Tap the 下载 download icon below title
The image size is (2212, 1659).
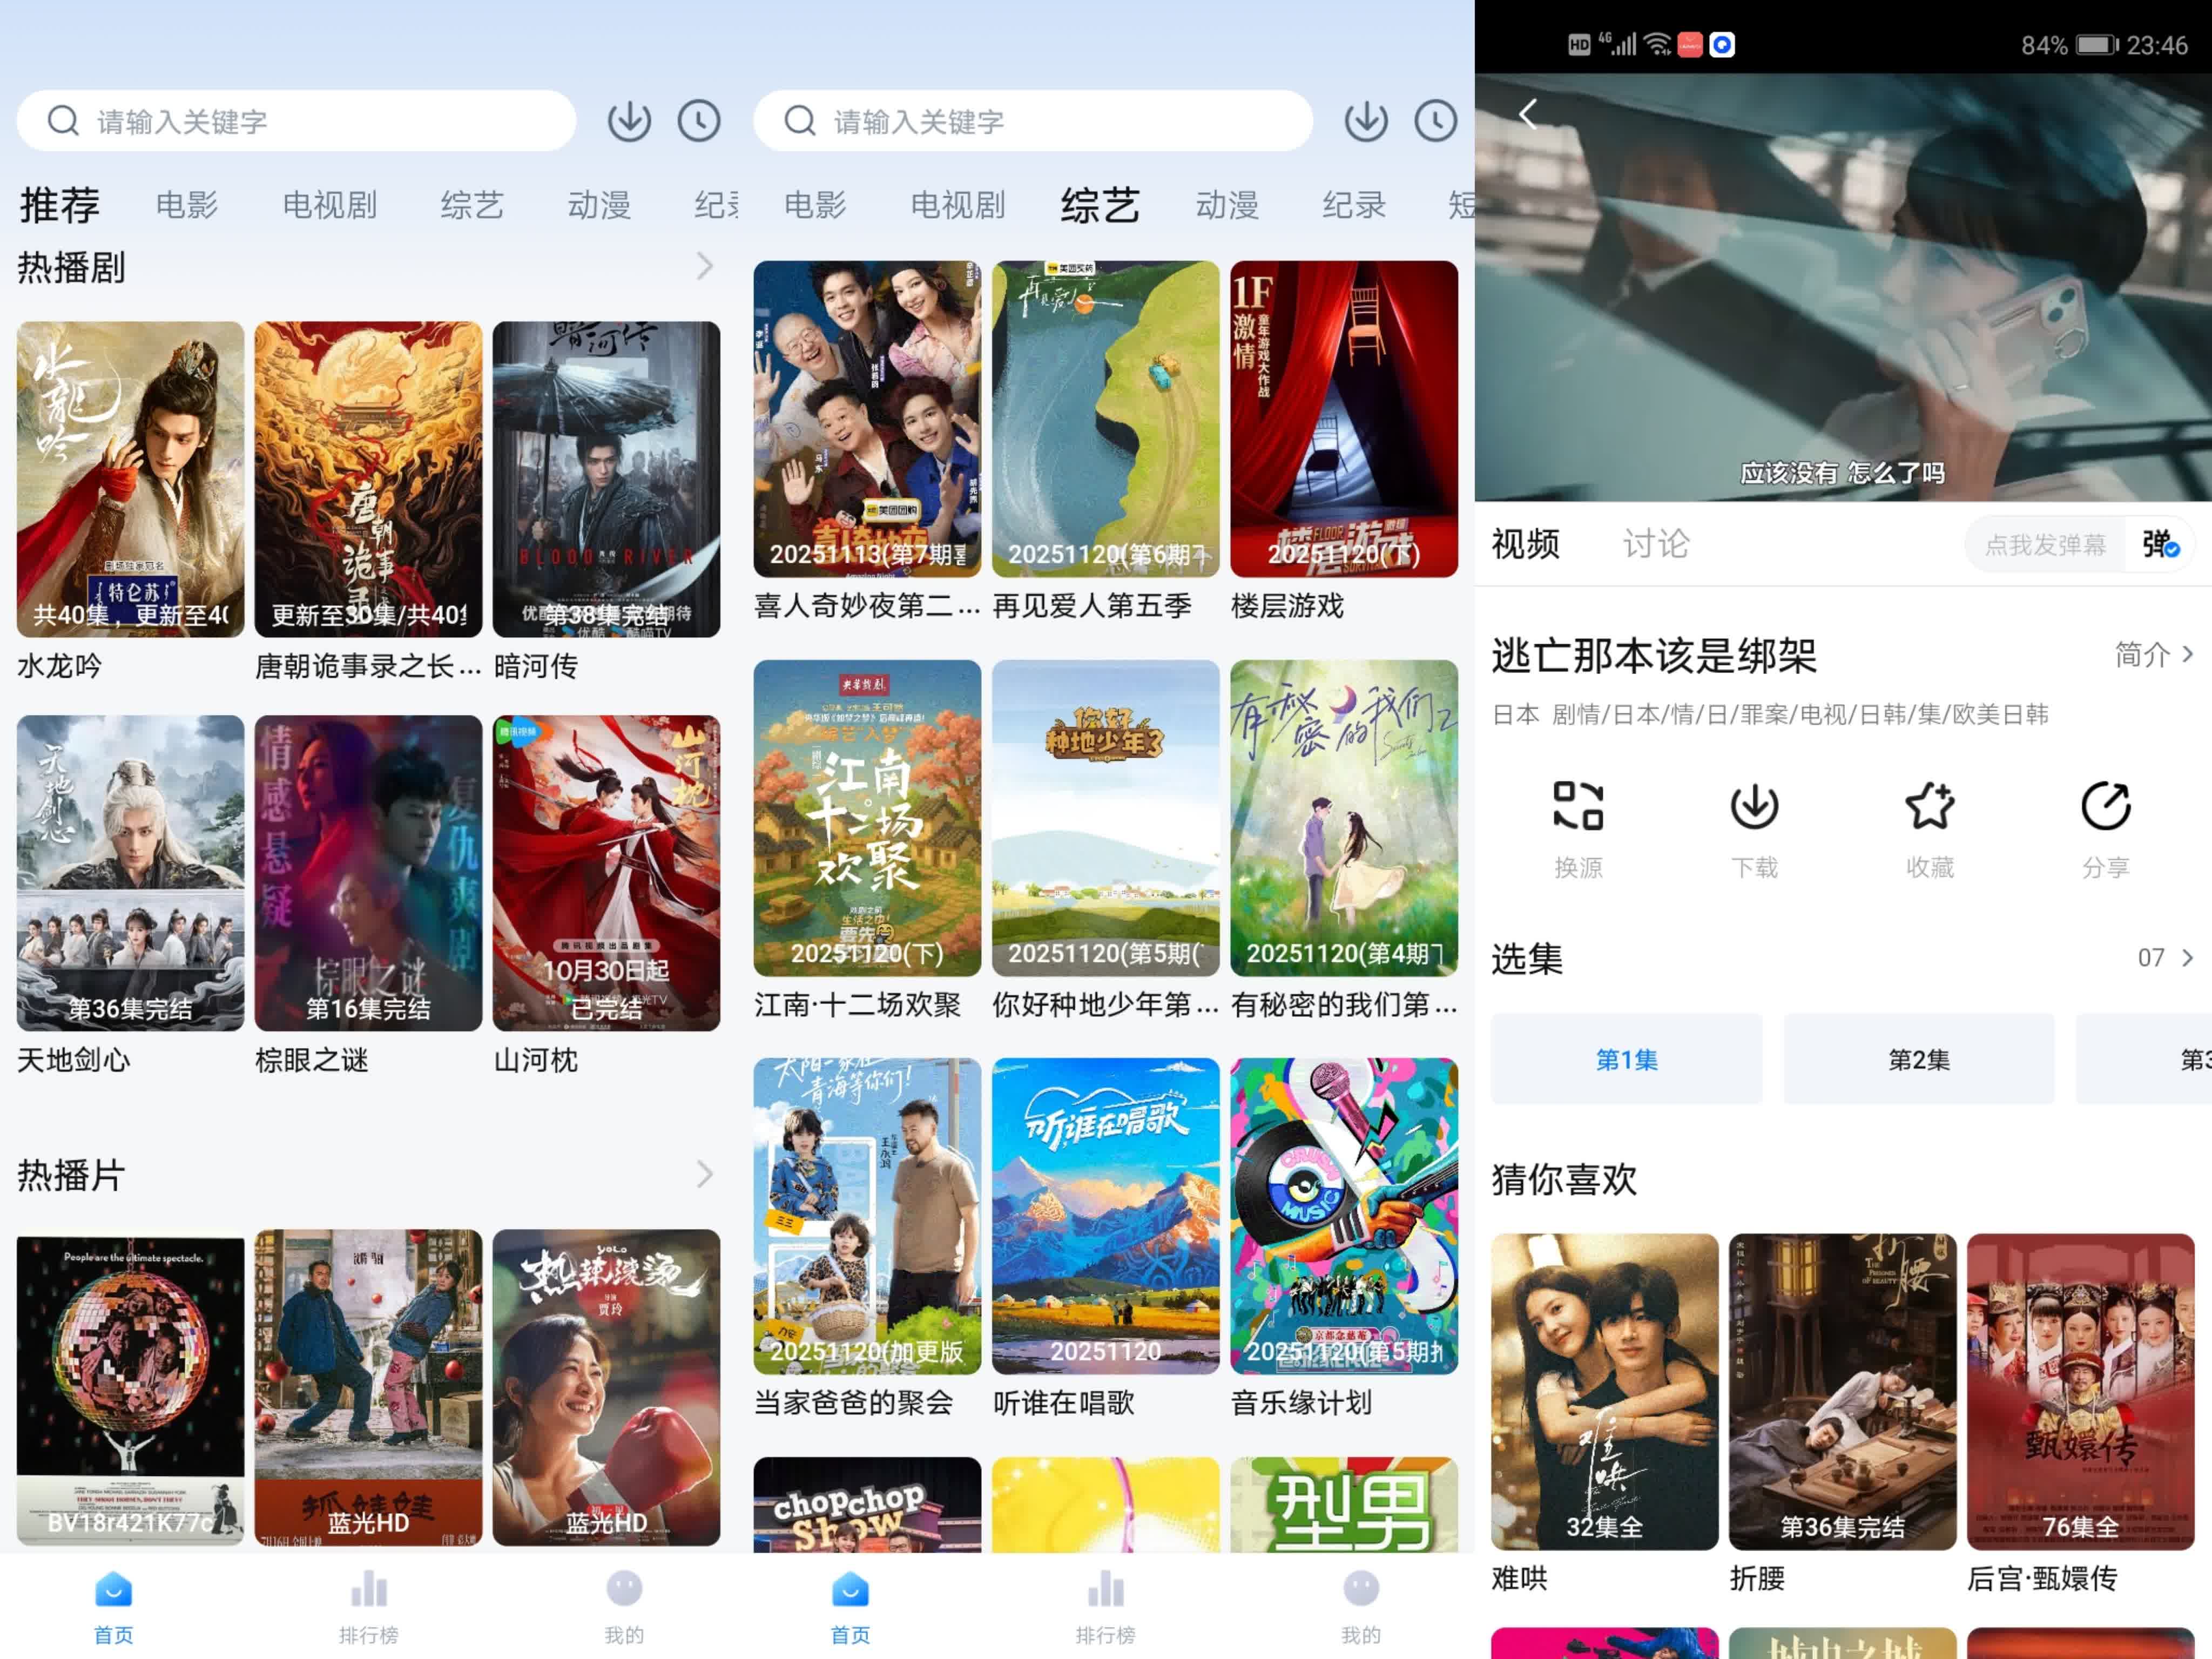pos(1754,806)
